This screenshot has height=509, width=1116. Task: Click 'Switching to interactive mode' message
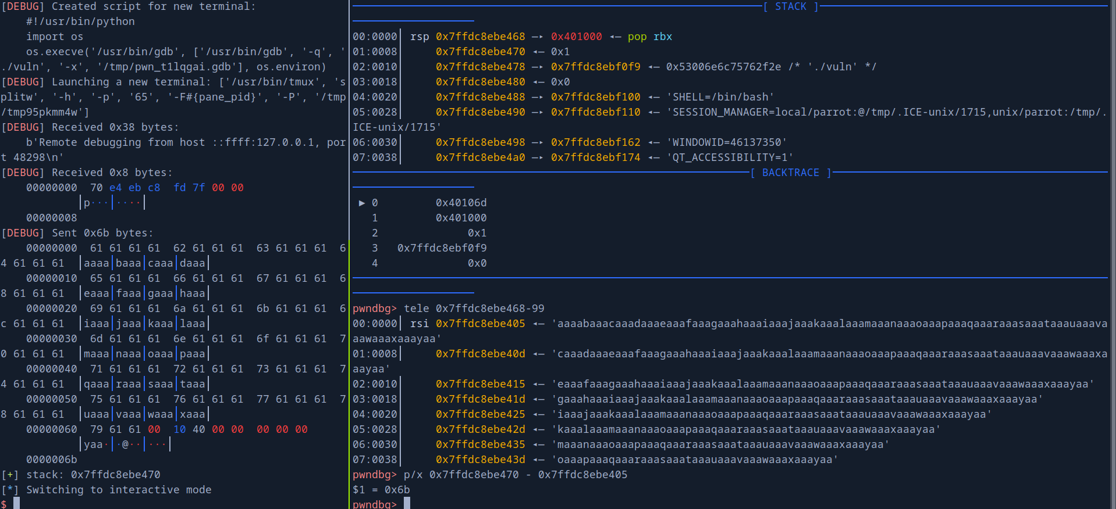coord(119,490)
